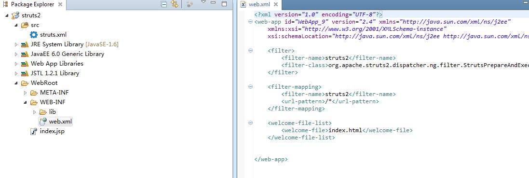Screen dimensions: 529x178
Task: Expand the META-INF folder arrow
Action: pos(25,93)
